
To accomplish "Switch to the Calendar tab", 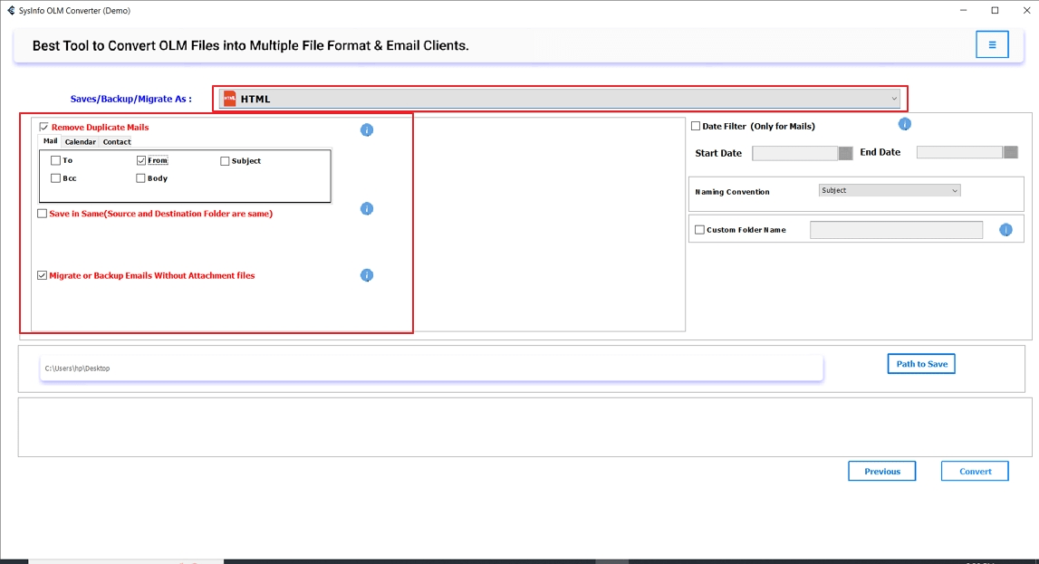I will coord(81,141).
